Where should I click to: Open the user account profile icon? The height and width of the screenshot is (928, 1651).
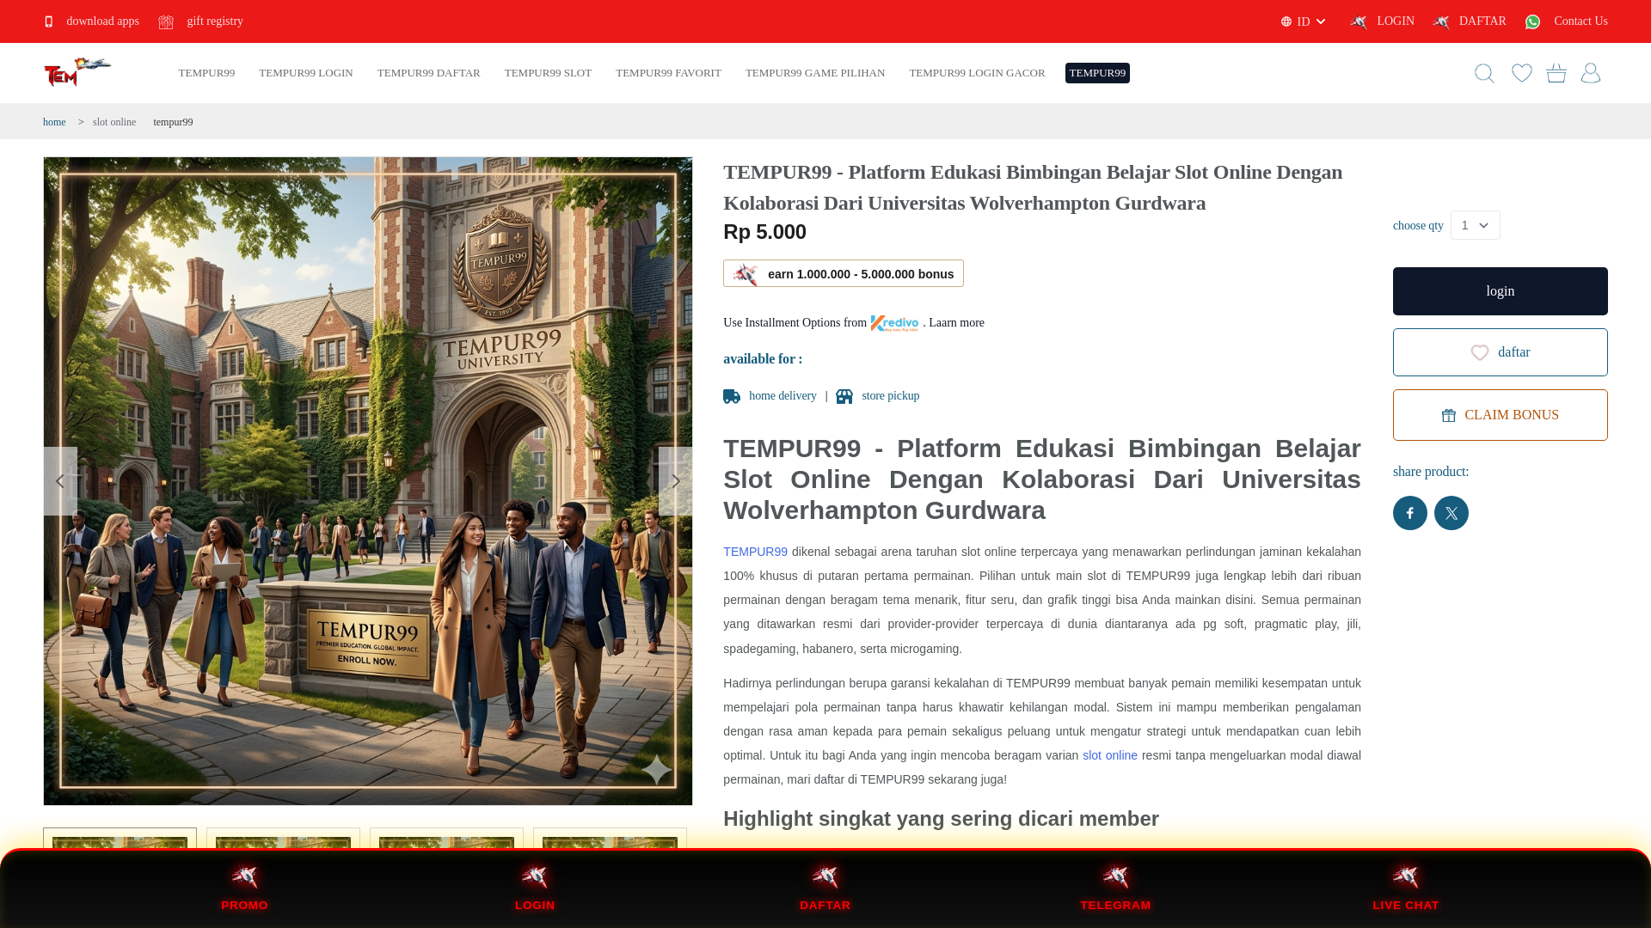point(1591,73)
